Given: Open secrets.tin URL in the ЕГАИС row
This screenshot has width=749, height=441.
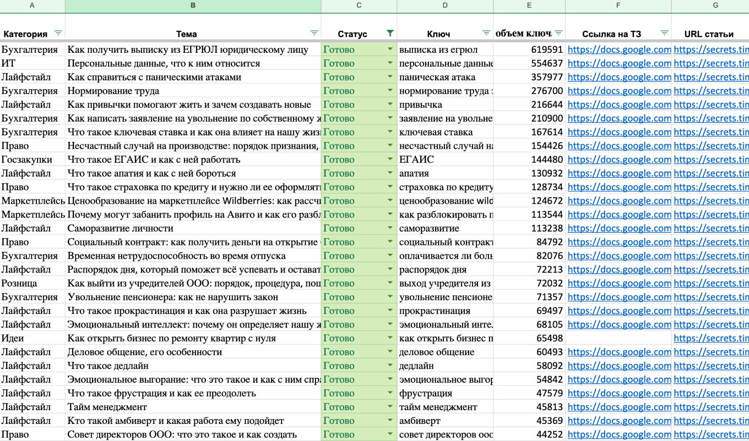Looking at the screenshot, I should click(x=710, y=160).
